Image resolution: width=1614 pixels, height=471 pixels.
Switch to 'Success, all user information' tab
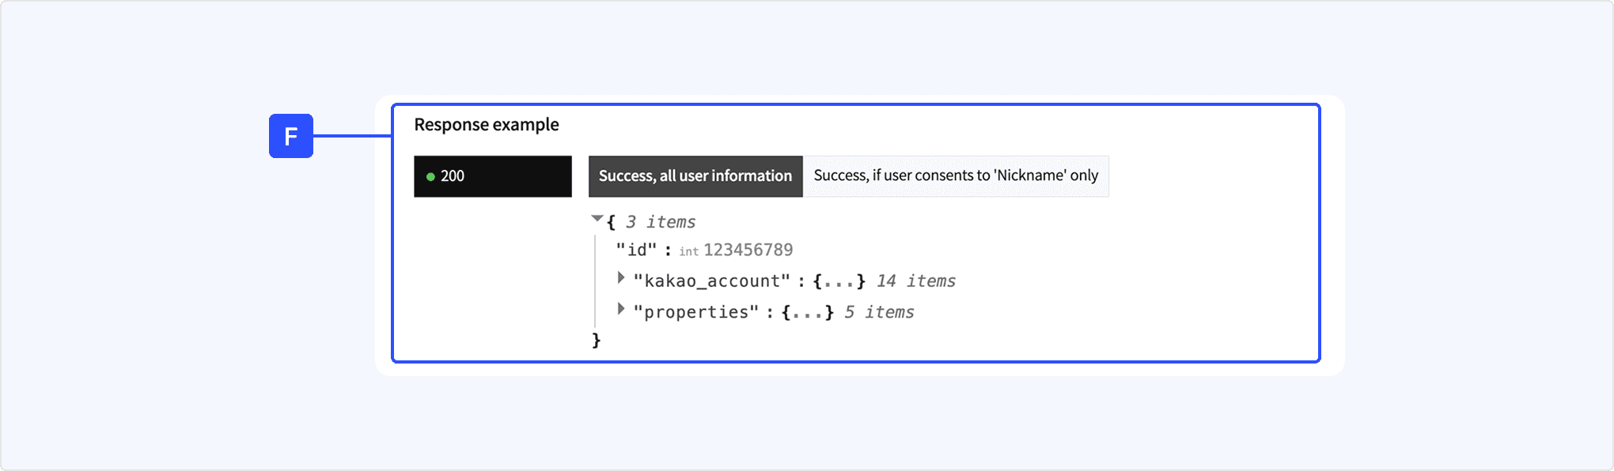tap(695, 176)
